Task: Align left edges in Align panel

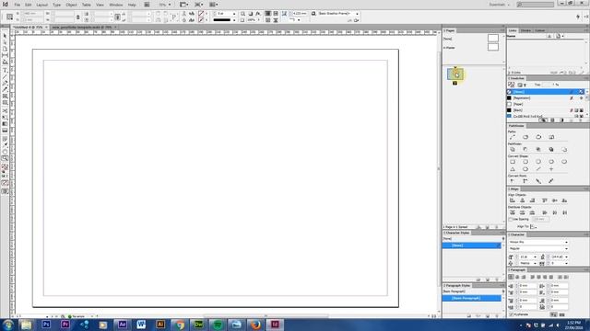Action: (513, 200)
